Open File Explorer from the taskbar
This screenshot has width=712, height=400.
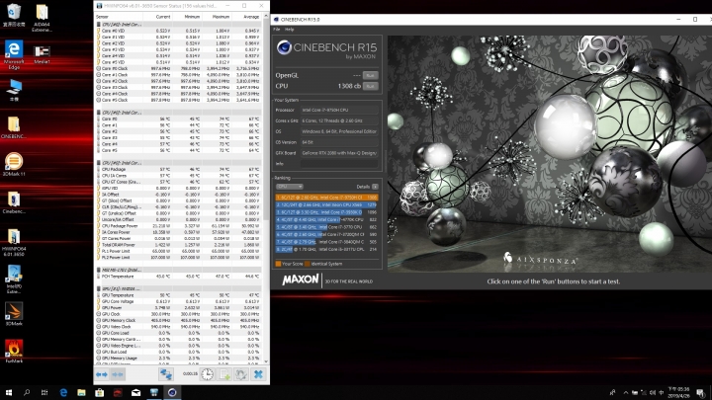point(81,393)
